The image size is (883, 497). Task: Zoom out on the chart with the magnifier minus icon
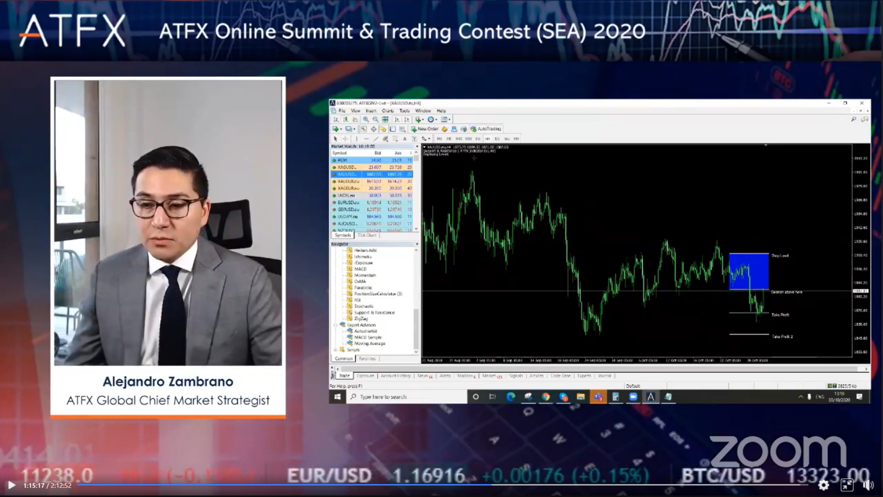click(375, 120)
